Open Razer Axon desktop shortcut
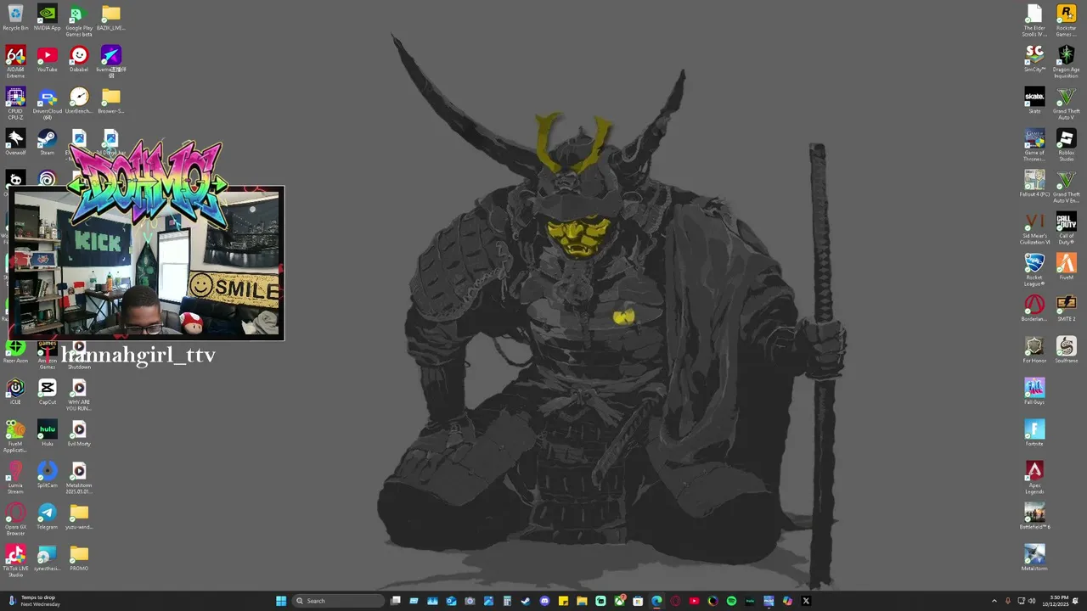Screen dimensions: 1087x611 tap(15, 350)
